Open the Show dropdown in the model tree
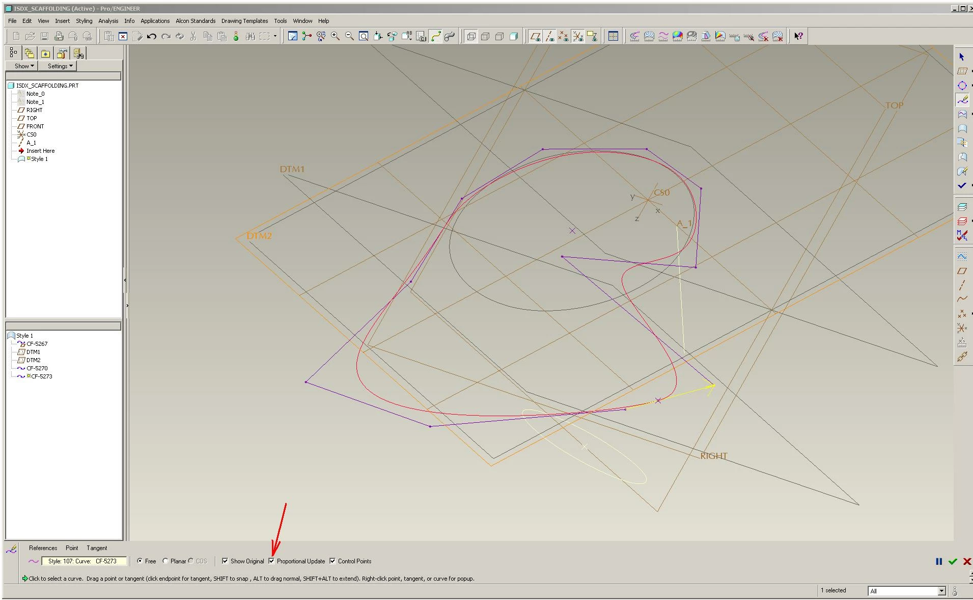This screenshot has width=973, height=600. click(24, 66)
